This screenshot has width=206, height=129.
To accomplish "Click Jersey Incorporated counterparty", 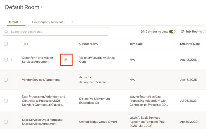I will (x=93, y=82).
